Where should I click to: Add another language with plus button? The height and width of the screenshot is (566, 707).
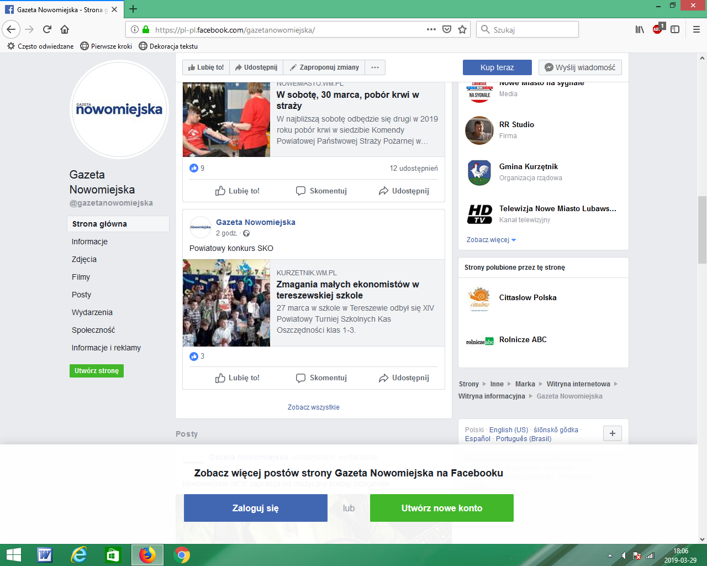pyautogui.click(x=613, y=433)
